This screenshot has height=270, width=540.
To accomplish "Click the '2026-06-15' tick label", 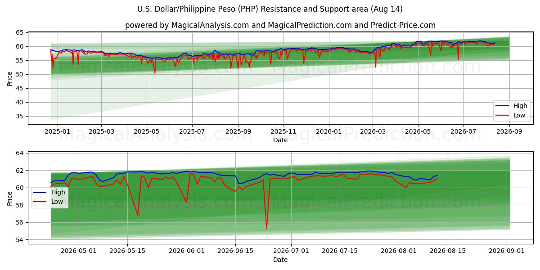I will tap(236, 251).
